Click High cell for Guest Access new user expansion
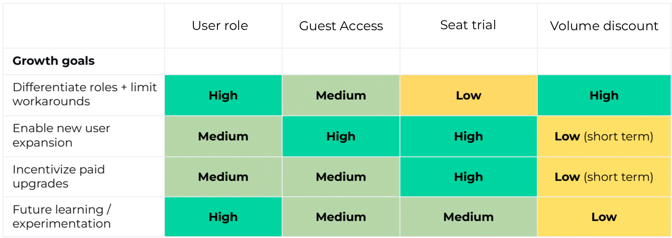Screen dimensions: 672x238 [x=341, y=136]
